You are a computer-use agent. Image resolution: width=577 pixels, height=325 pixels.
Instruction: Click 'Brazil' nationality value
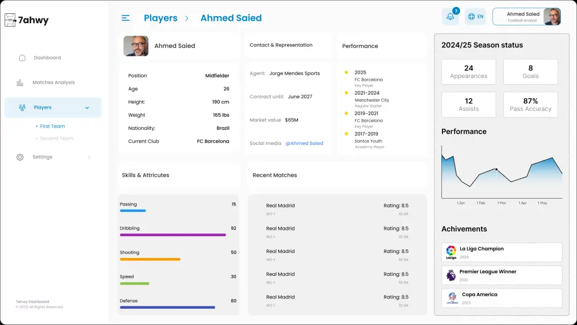tap(223, 128)
